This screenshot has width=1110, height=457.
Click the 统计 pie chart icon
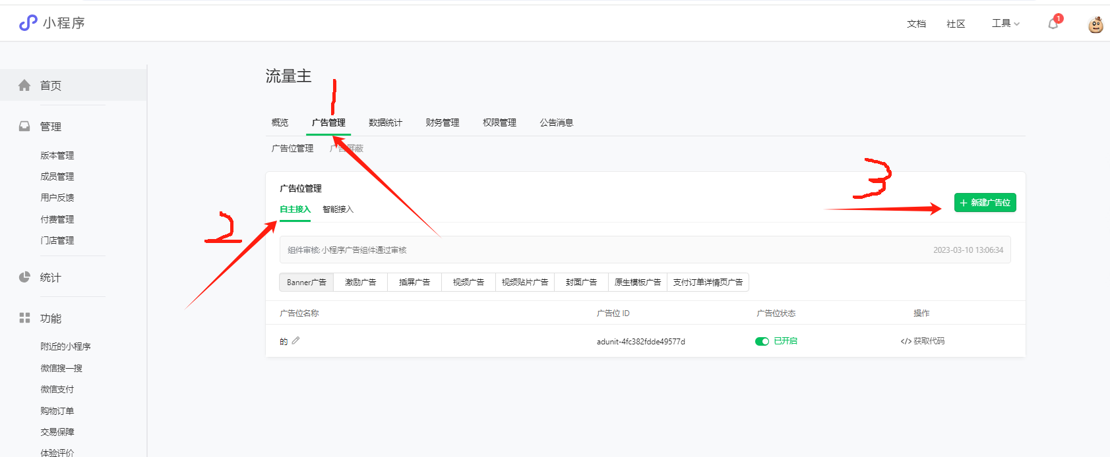pyautogui.click(x=24, y=277)
